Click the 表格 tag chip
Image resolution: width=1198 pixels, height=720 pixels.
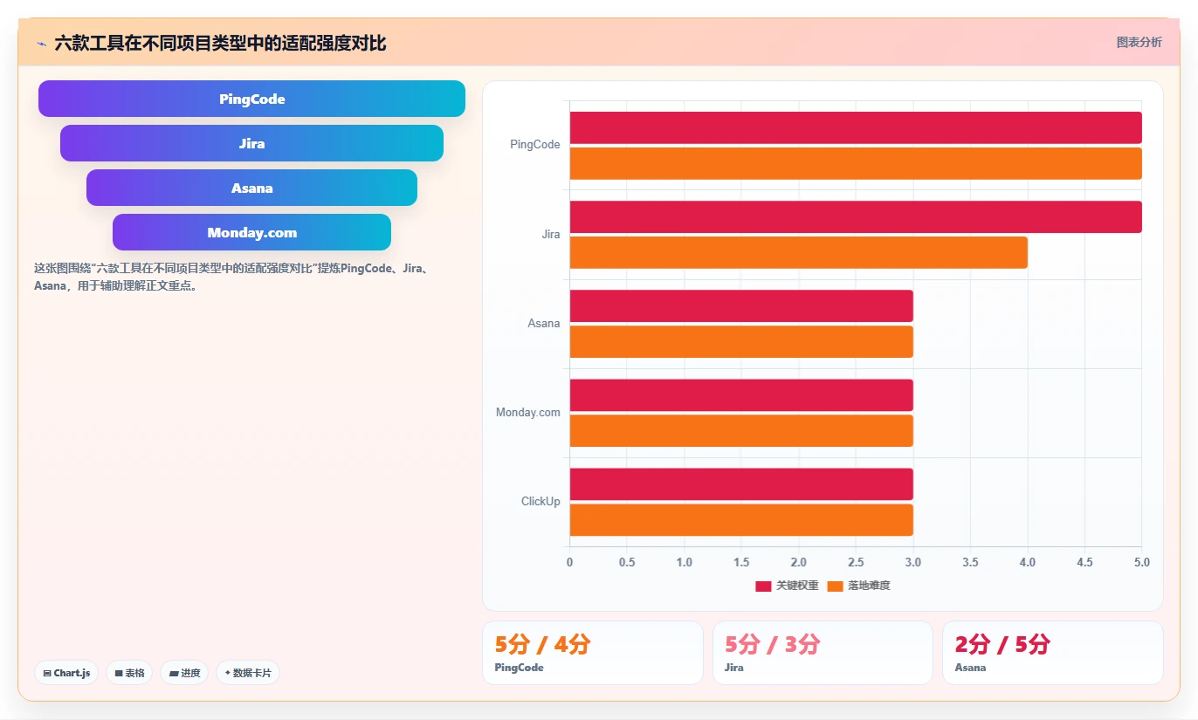pyautogui.click(x=130, y=673)
